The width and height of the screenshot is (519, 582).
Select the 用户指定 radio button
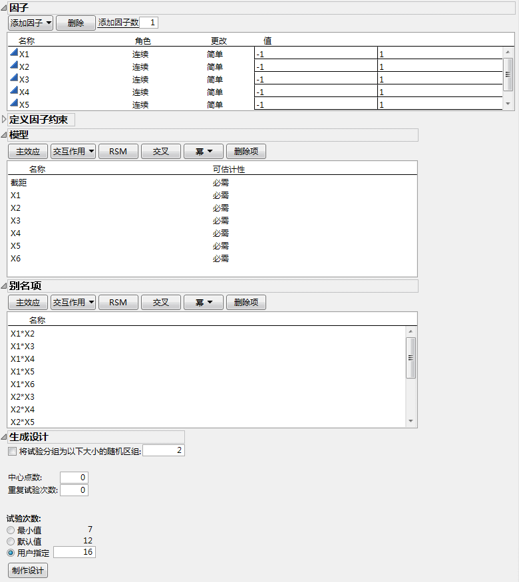click(11, 553)
